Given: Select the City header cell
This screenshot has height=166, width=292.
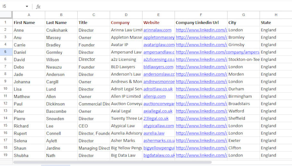Looking at the screenshot, I should coord(243,22).
